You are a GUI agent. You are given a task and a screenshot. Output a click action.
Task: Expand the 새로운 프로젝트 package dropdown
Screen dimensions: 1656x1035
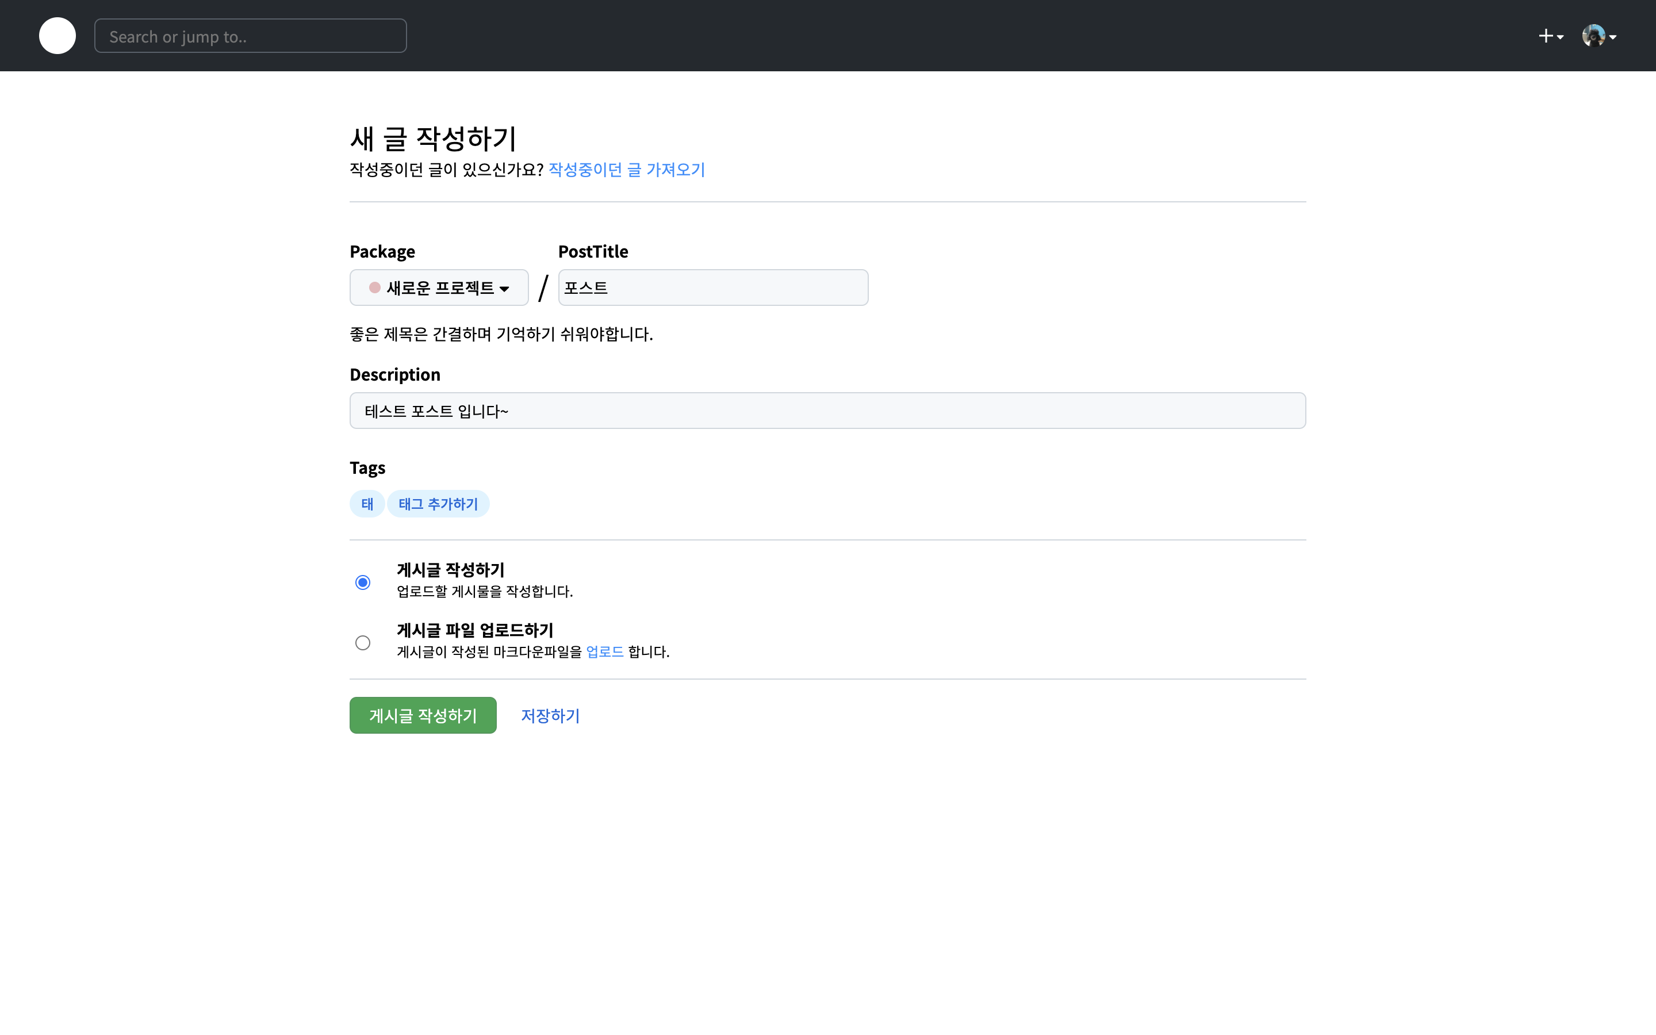click(x=439, y=287)
